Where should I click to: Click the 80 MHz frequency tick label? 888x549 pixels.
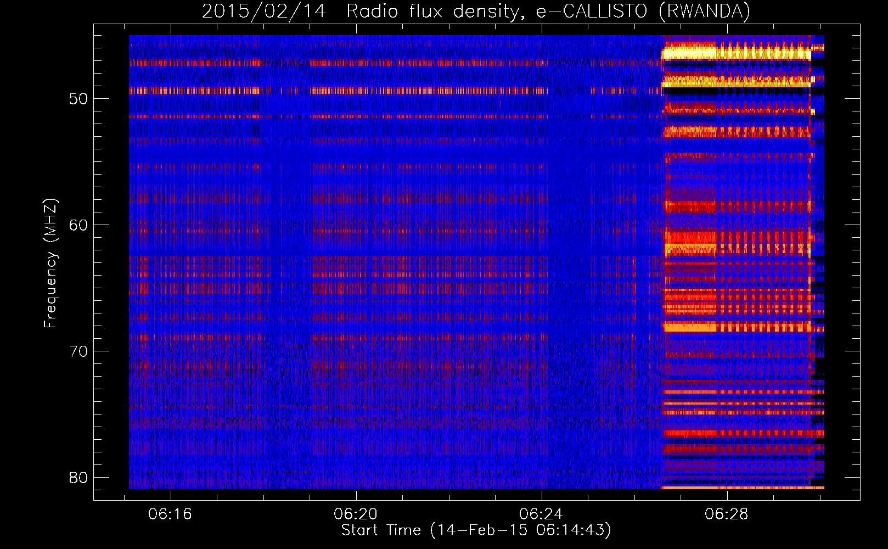78,478
